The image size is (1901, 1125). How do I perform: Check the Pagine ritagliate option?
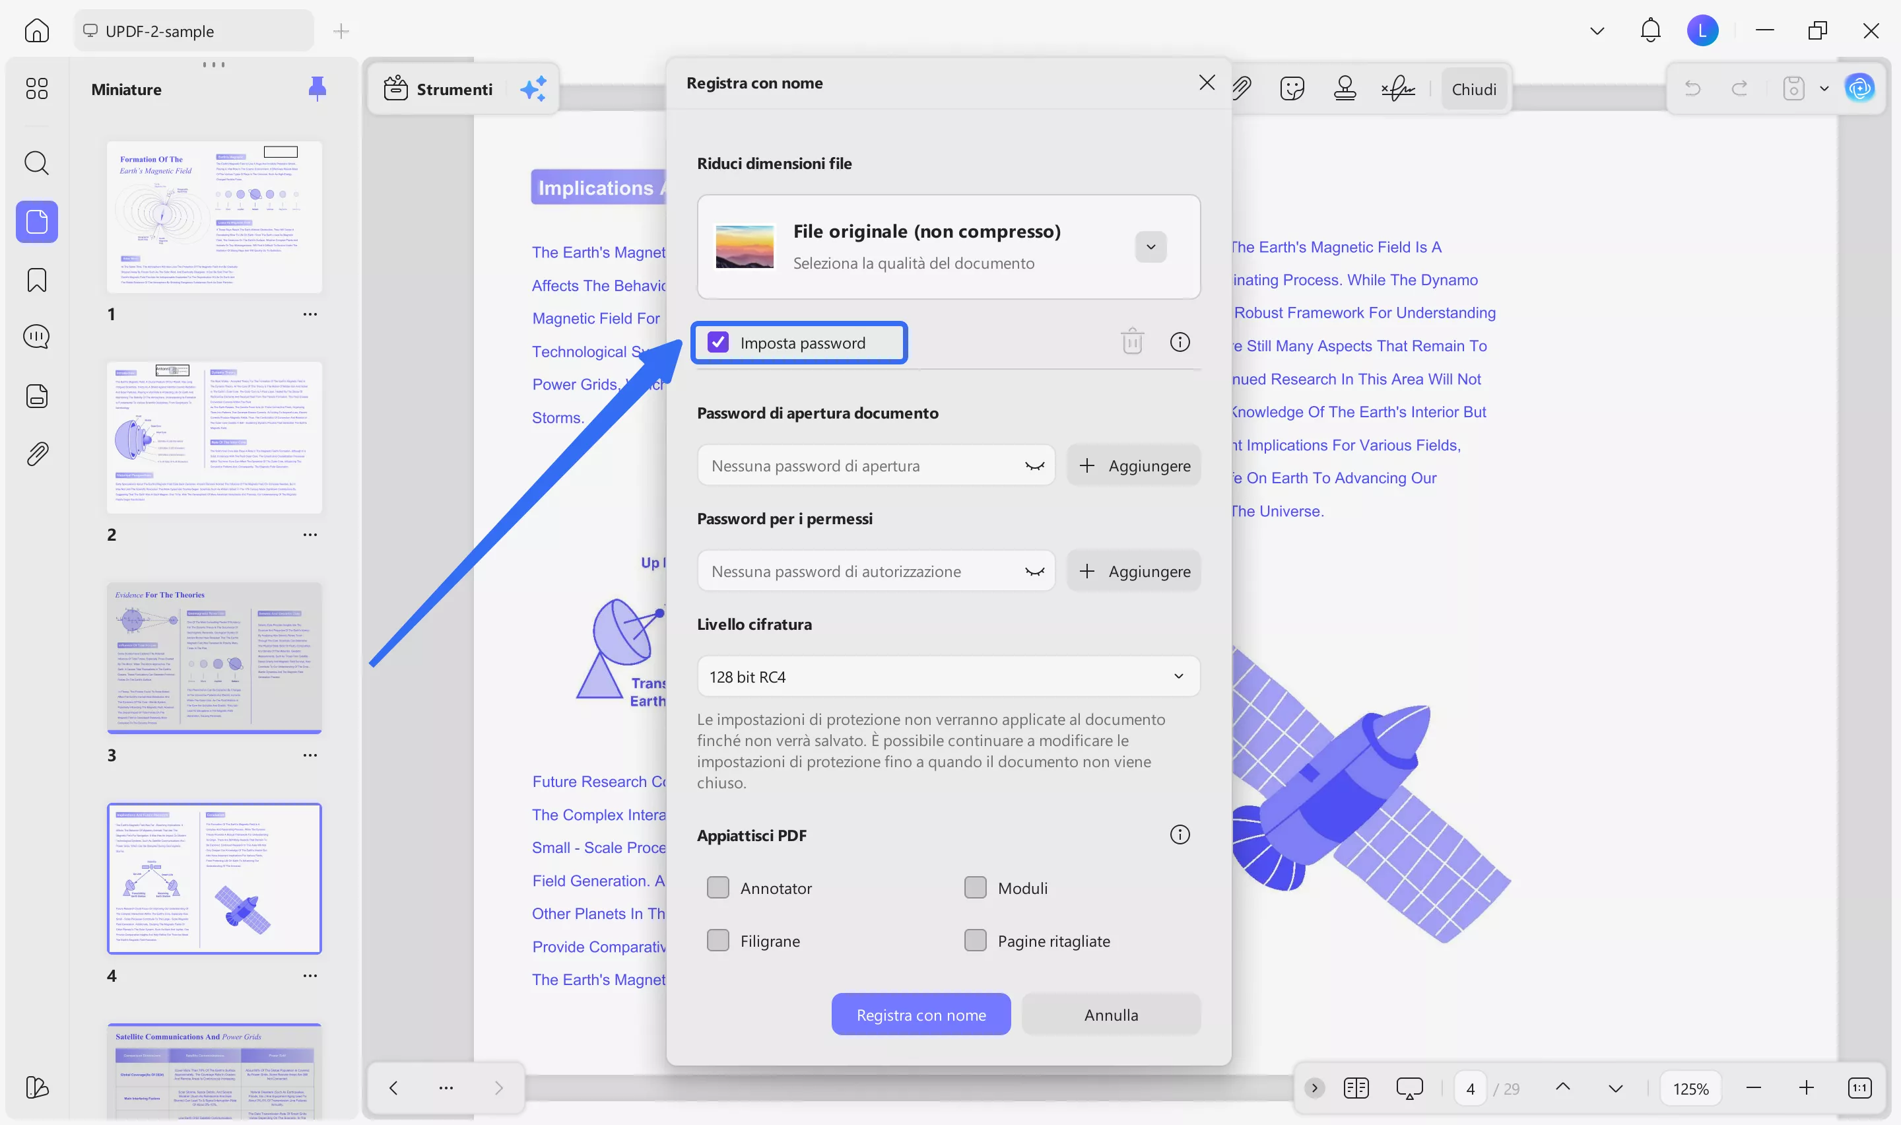[x=975, y=941]
